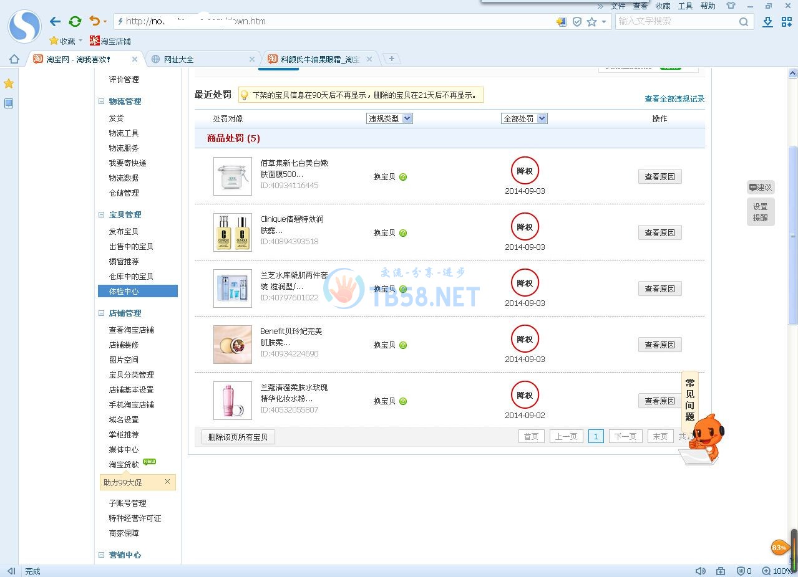Open the apps grid icon

click(786, 22)
